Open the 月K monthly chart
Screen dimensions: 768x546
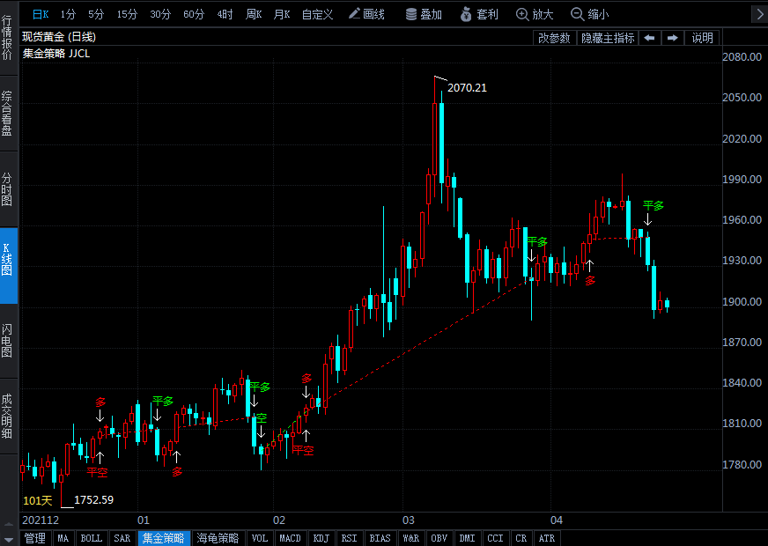pyautogui.click(x=282, y=14)
